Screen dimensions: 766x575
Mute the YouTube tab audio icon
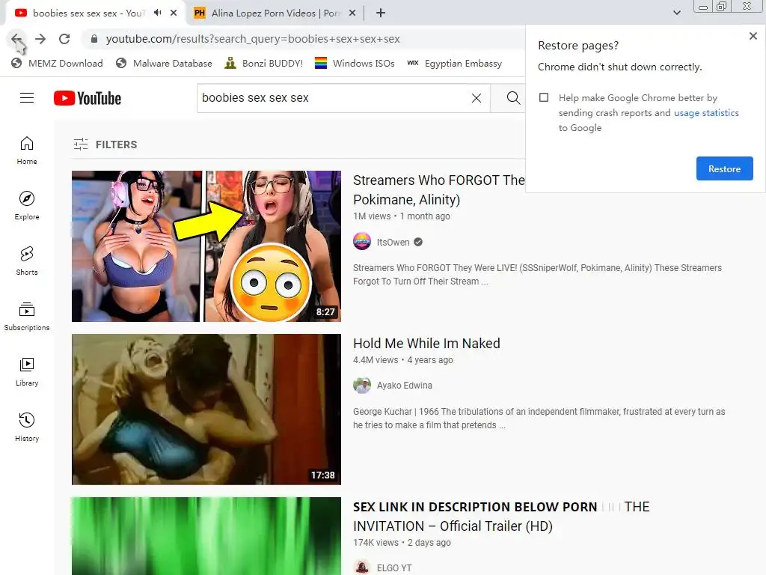[x=157, y=13]
